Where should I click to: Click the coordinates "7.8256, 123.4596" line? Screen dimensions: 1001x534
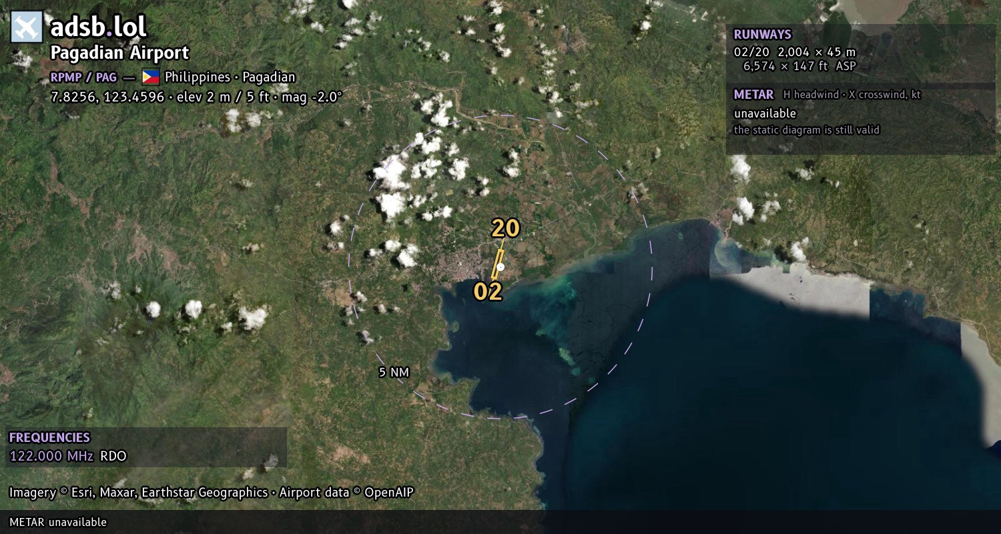[x=196, y=97]
